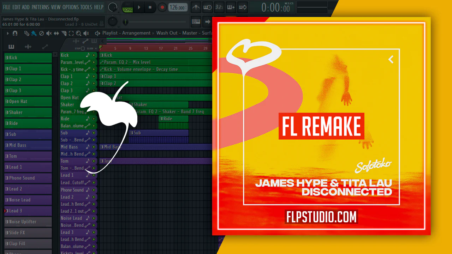Mute the Mid Bass playlist track

pyautogui.click(x=94, y=147)
